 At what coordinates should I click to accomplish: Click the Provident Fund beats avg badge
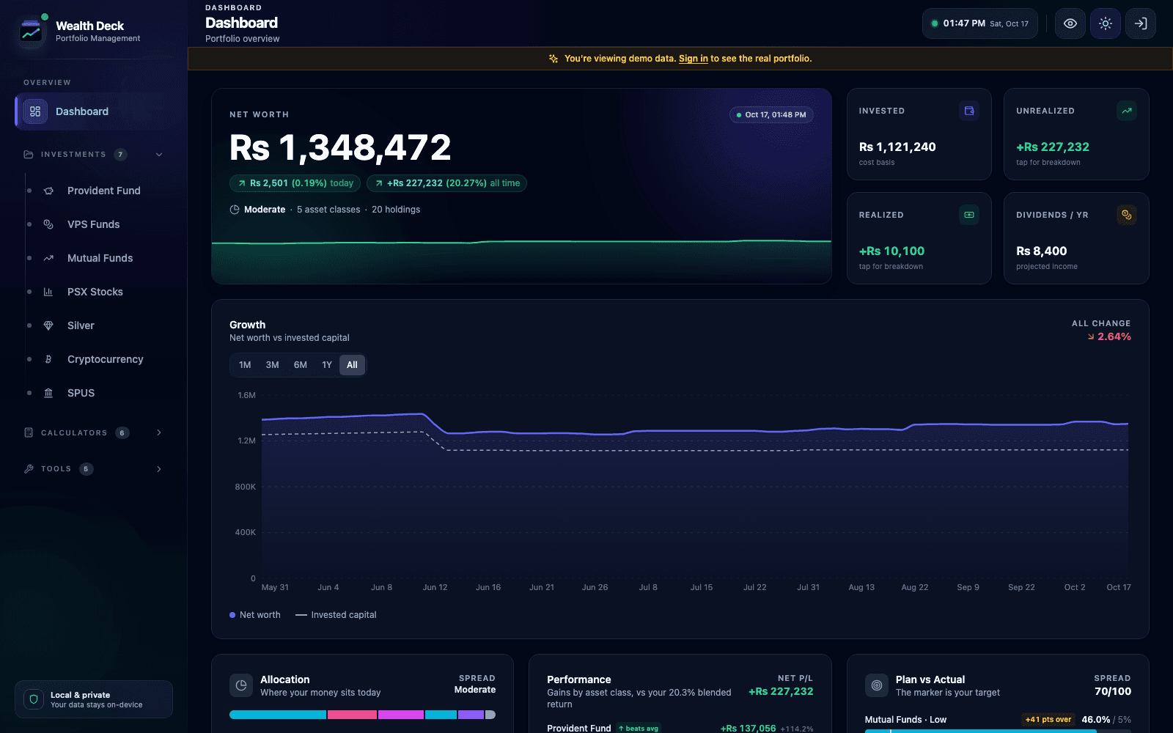tap(638, 728)
